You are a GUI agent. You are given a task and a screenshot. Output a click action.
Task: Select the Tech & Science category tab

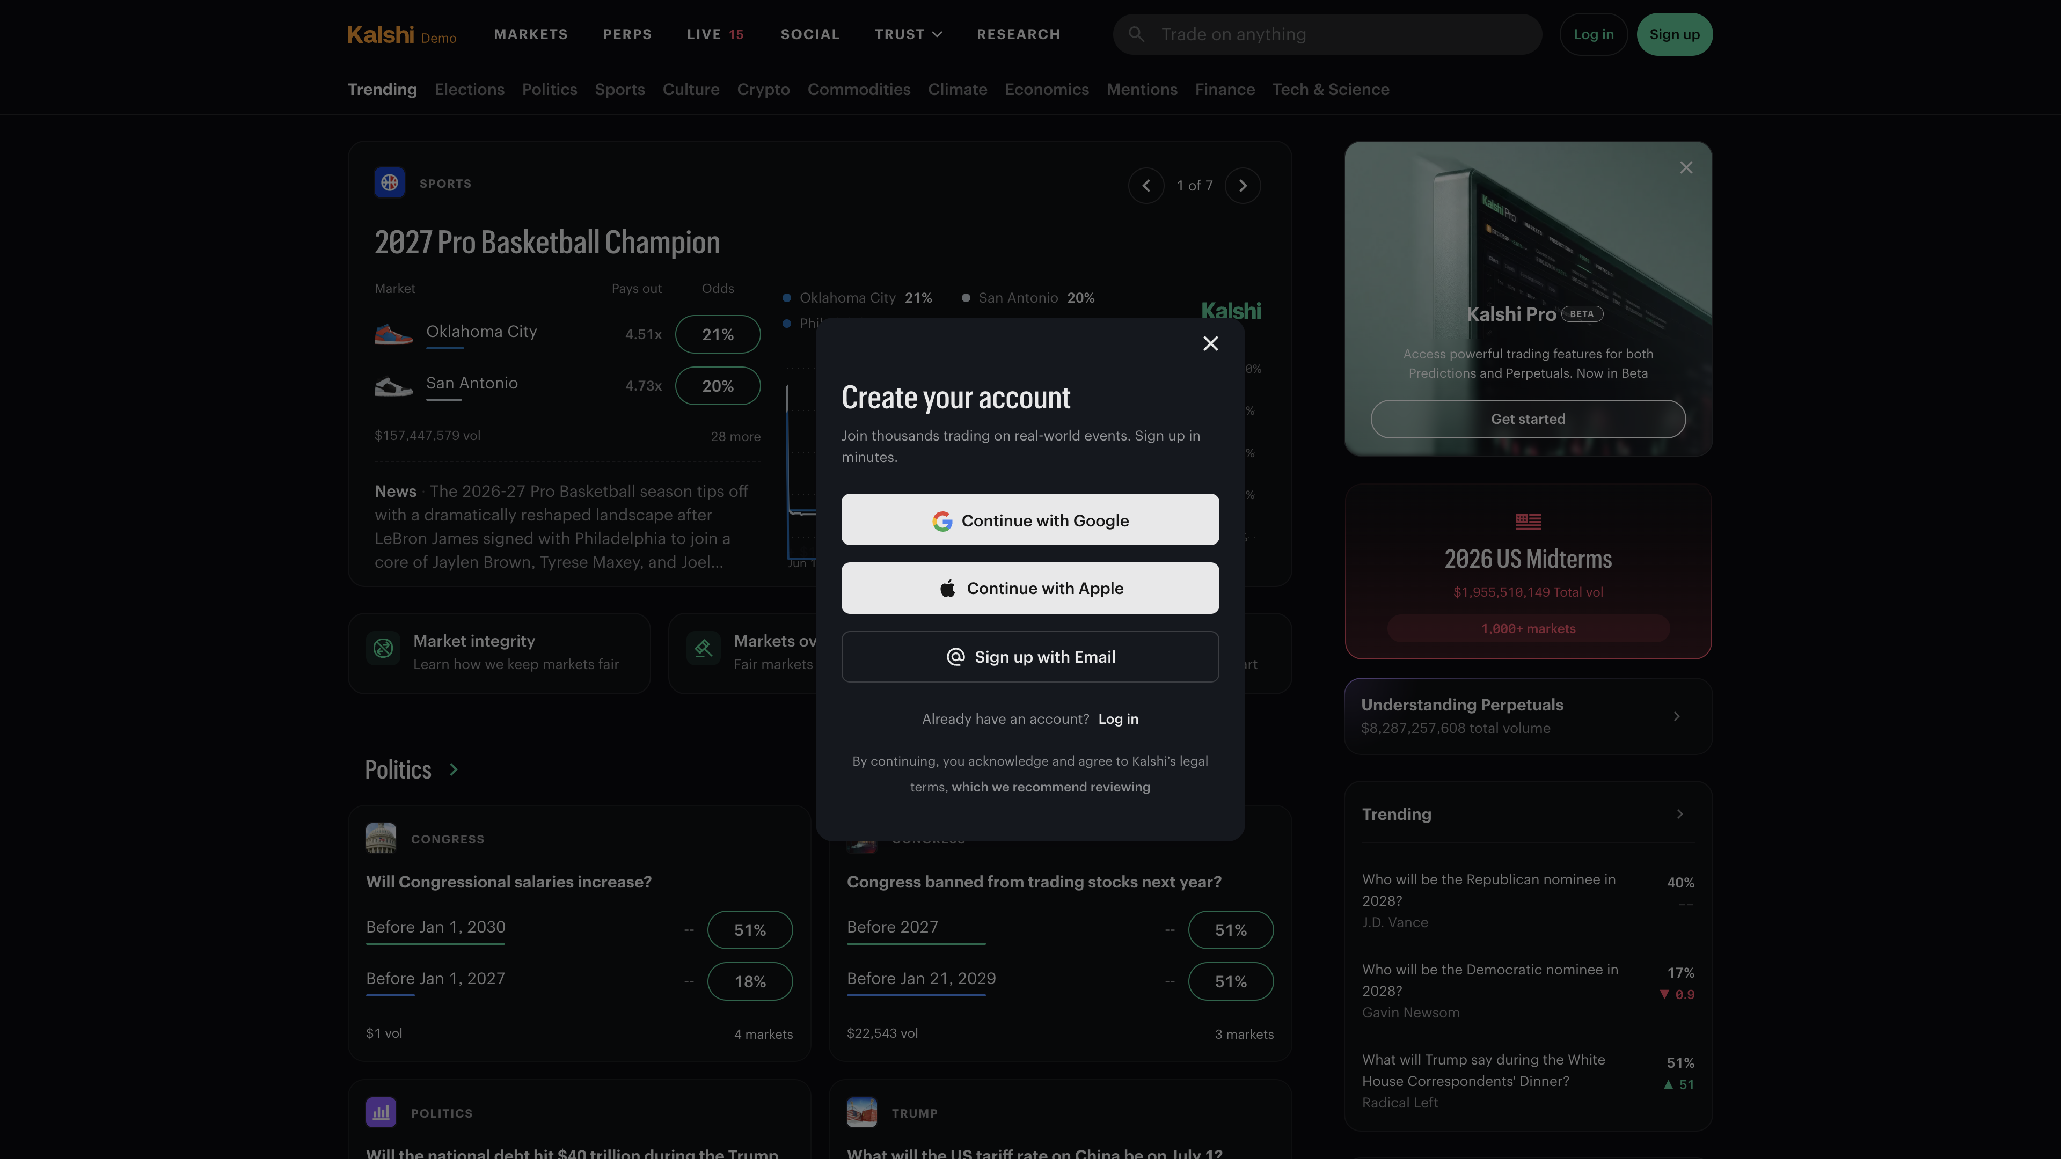1331,90
